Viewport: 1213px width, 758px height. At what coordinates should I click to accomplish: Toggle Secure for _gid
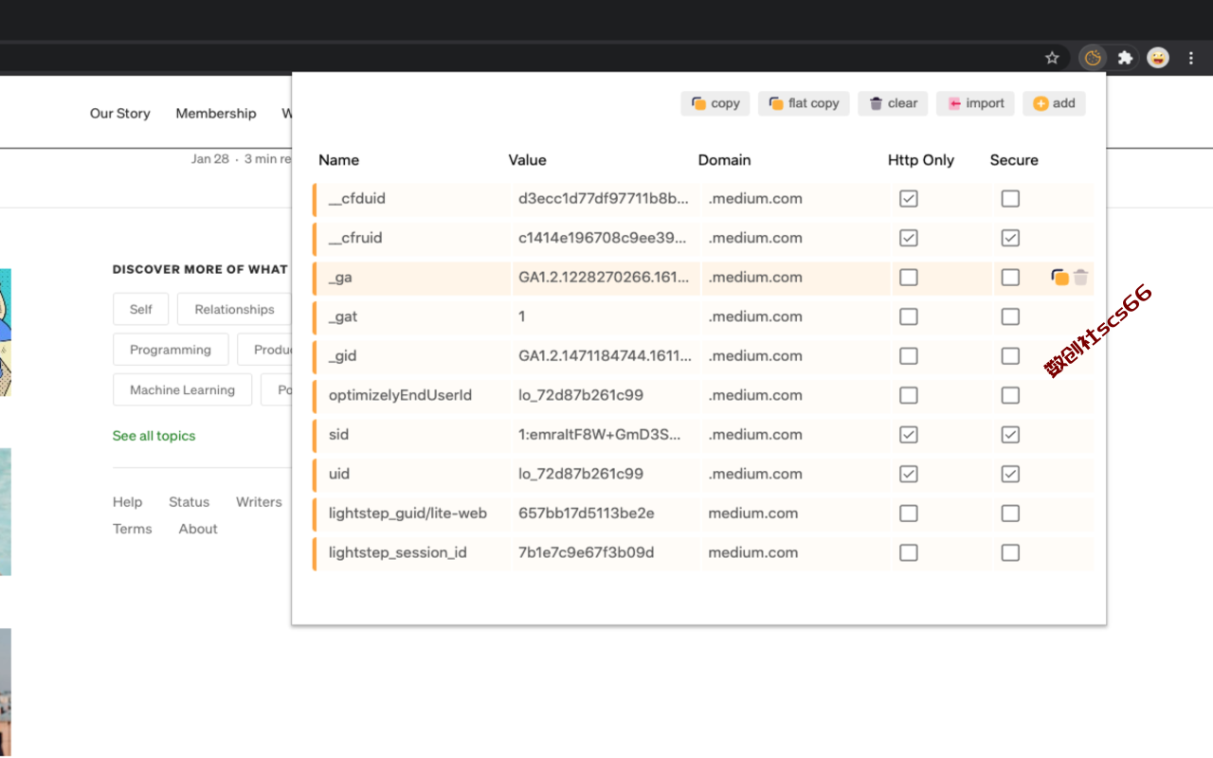coord(1010,356)
